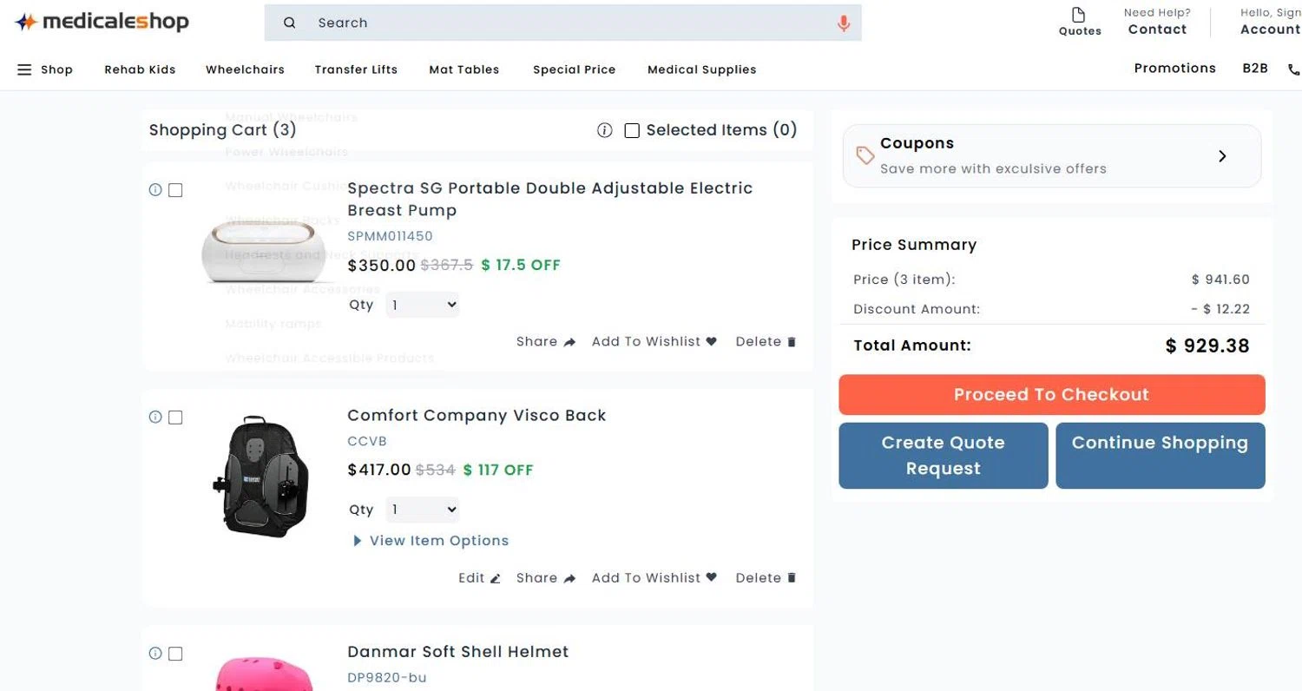Click the medicaleshop logo
The width and height of the screenshot is (1302, 691).
point(102,23)
